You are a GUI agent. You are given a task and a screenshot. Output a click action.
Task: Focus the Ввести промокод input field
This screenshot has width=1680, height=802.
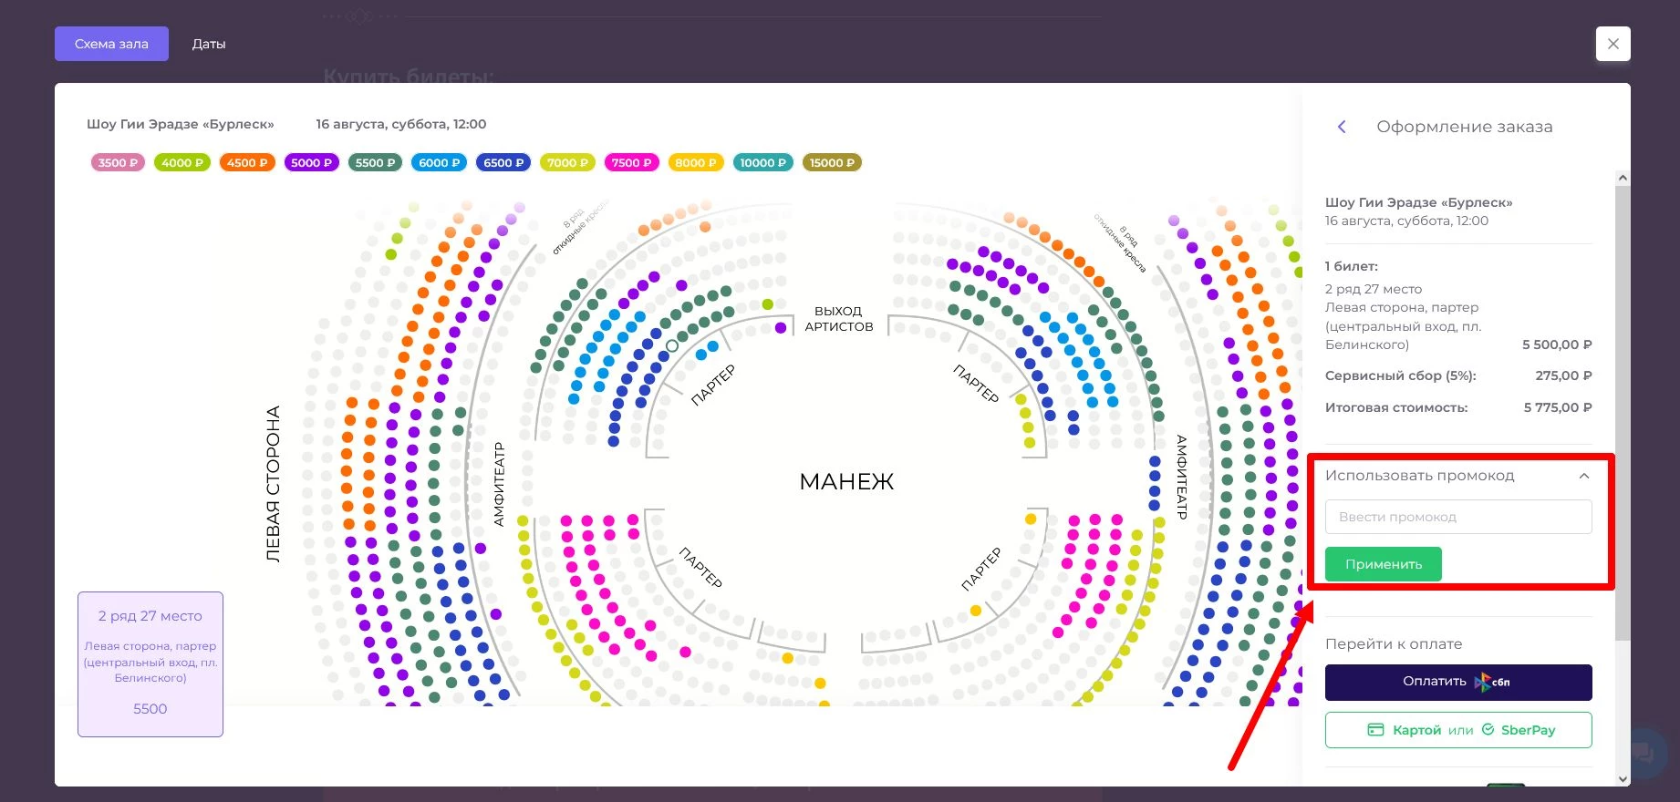(1457, 517)
